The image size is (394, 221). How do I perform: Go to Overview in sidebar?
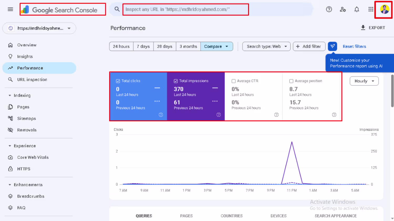[39, 45]
